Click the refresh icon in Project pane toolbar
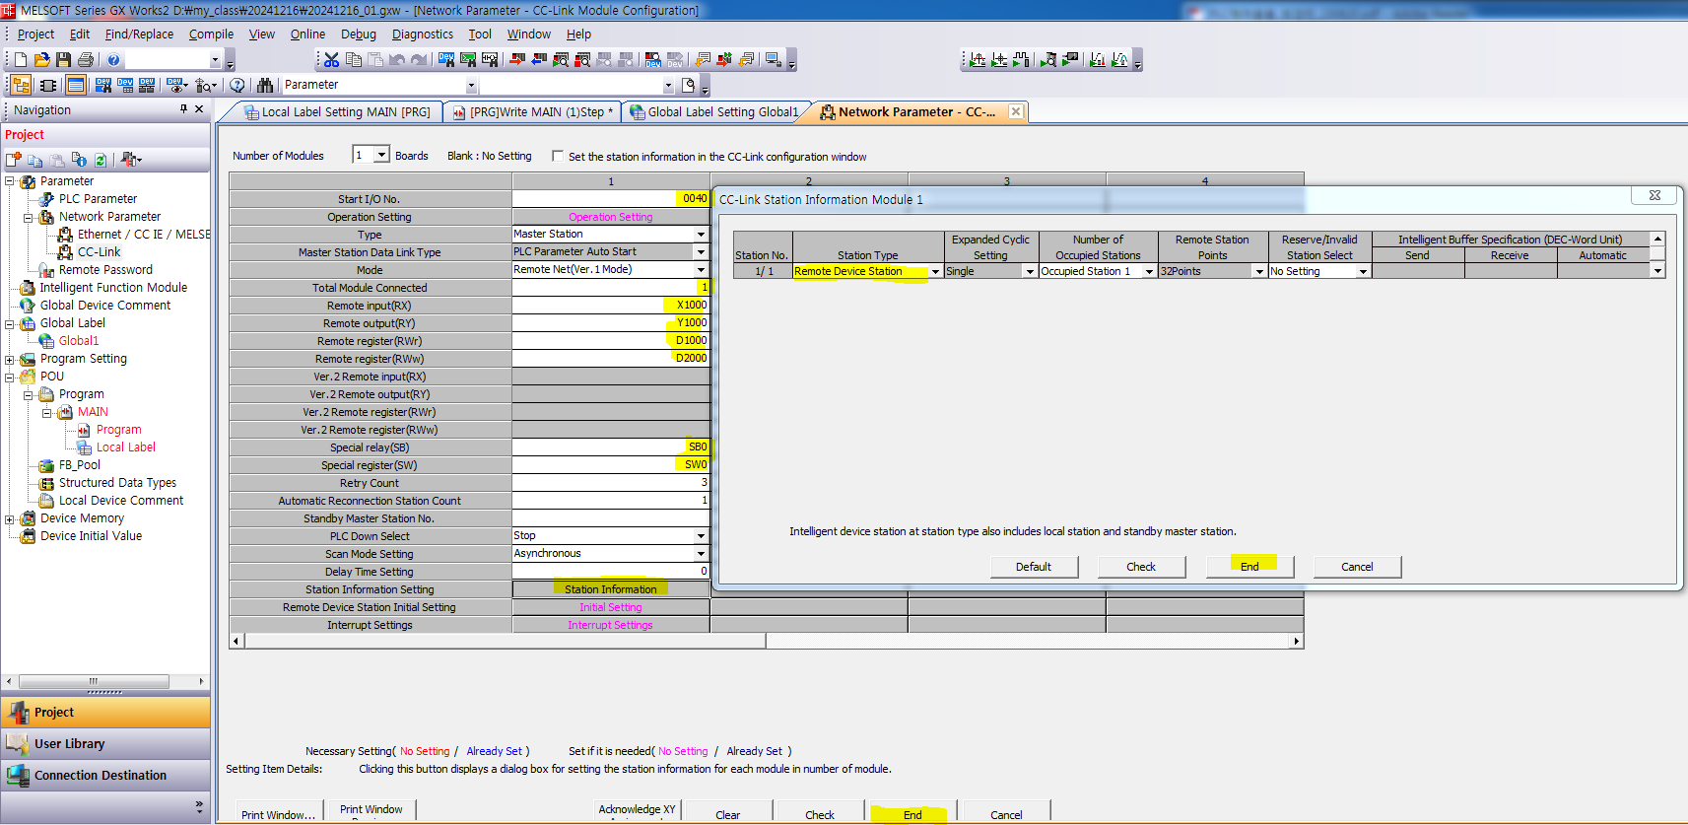1688x825 pixels. coord(101,160)
